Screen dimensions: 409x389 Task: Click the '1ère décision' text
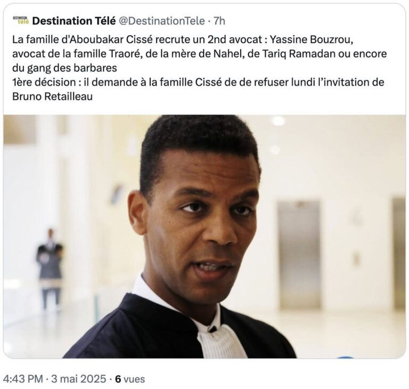point(44,82)
